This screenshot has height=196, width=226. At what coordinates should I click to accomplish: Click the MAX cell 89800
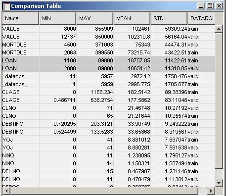pos(95,60)
